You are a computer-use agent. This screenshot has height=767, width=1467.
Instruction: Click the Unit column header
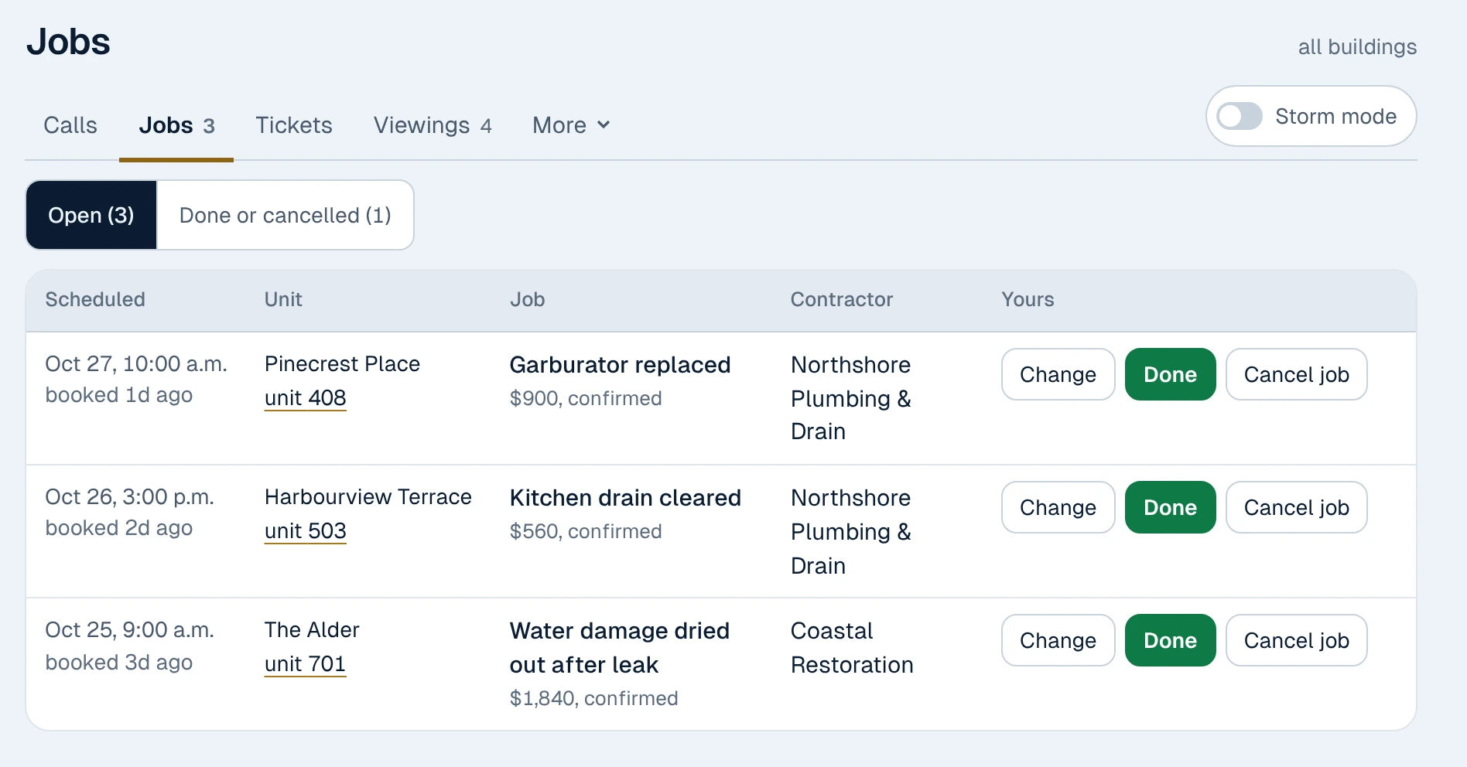pyautogui.click(x=283, y=299)
